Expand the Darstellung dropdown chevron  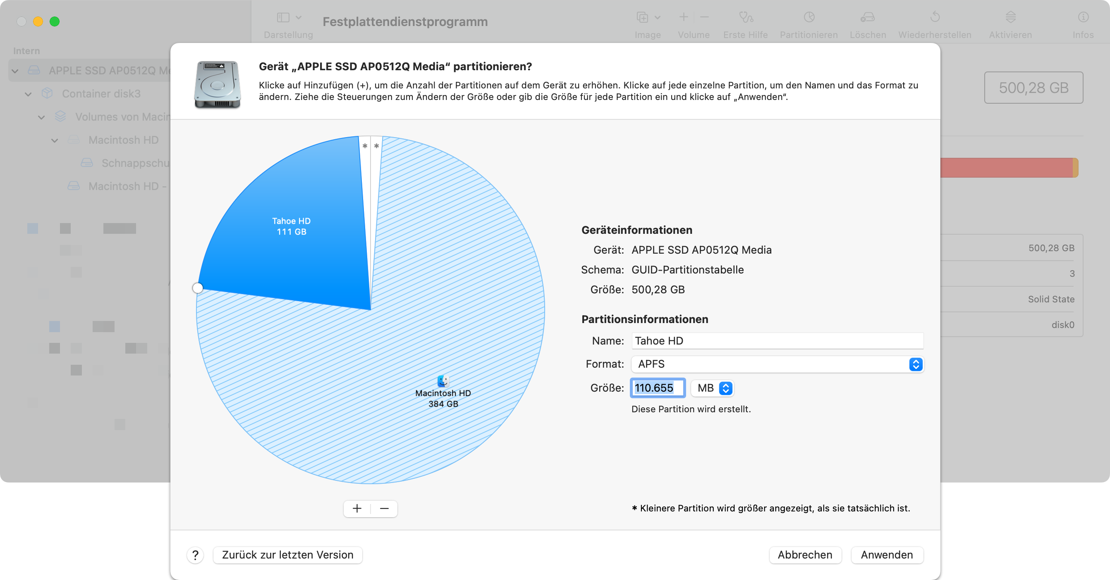tap(299, 18)
